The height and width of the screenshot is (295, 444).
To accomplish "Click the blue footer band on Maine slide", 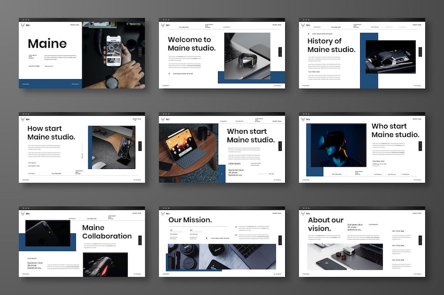I will pyautogui.click(x=50, y=84).
